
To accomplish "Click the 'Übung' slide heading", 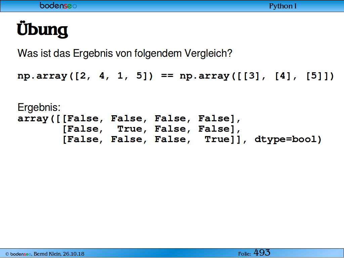I will coord(42,30).
